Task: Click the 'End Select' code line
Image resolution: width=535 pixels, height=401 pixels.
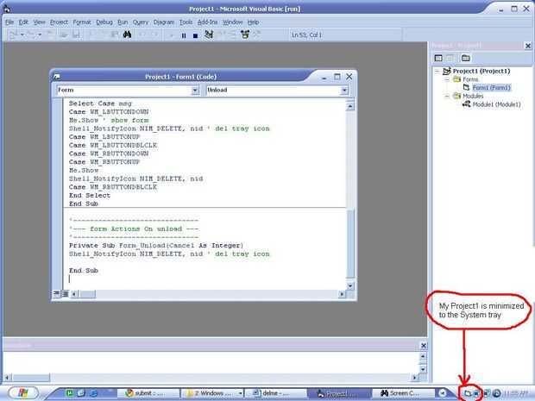Action: 90,196
